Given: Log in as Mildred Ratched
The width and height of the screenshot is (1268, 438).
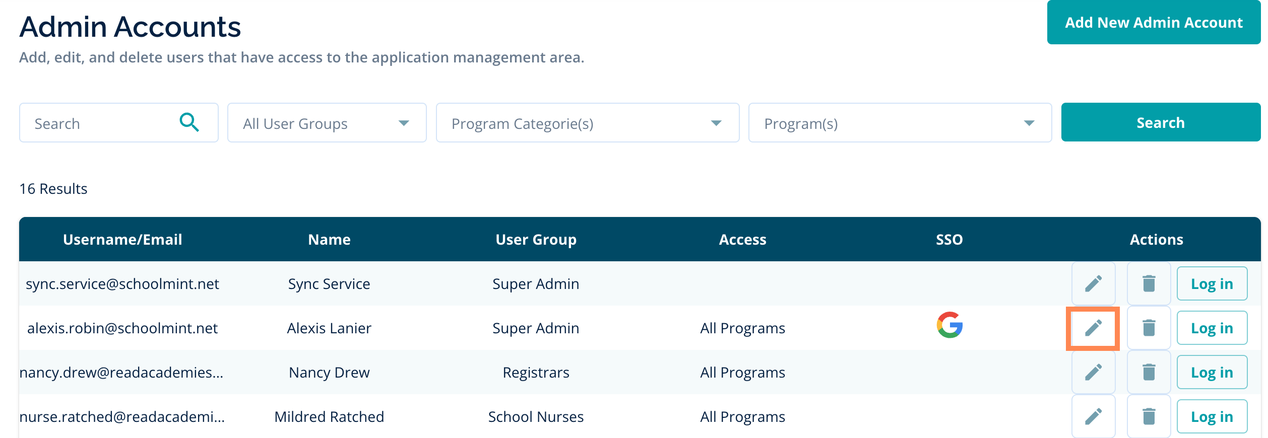Looking at the screenshot, I should [1212, 416].
